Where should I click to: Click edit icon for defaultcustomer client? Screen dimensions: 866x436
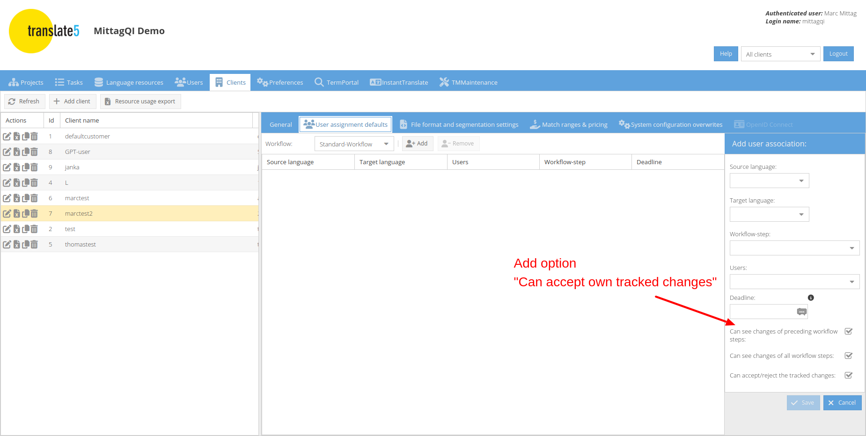click(7, 136)
